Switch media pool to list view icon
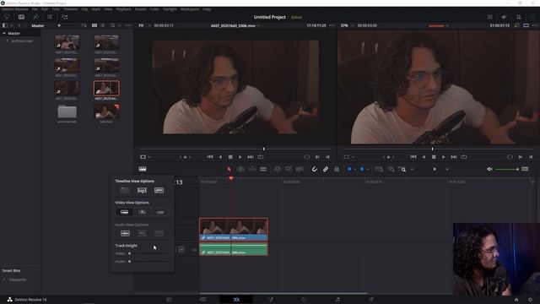This screenshot has height=304, width=540. click(x=103, y=25)
